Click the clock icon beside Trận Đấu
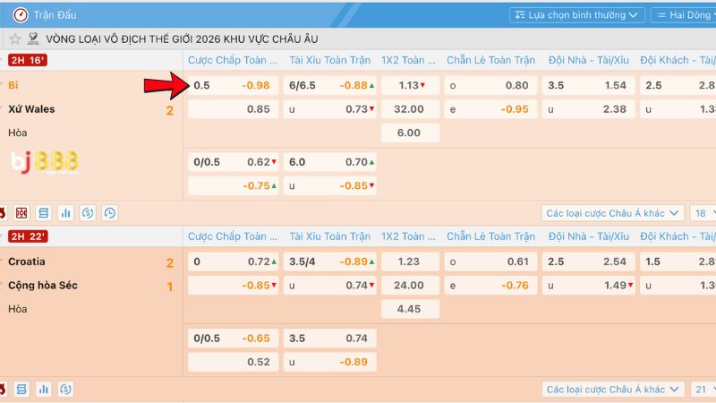This screenshot has height=403, width=716. coord(20,14)
